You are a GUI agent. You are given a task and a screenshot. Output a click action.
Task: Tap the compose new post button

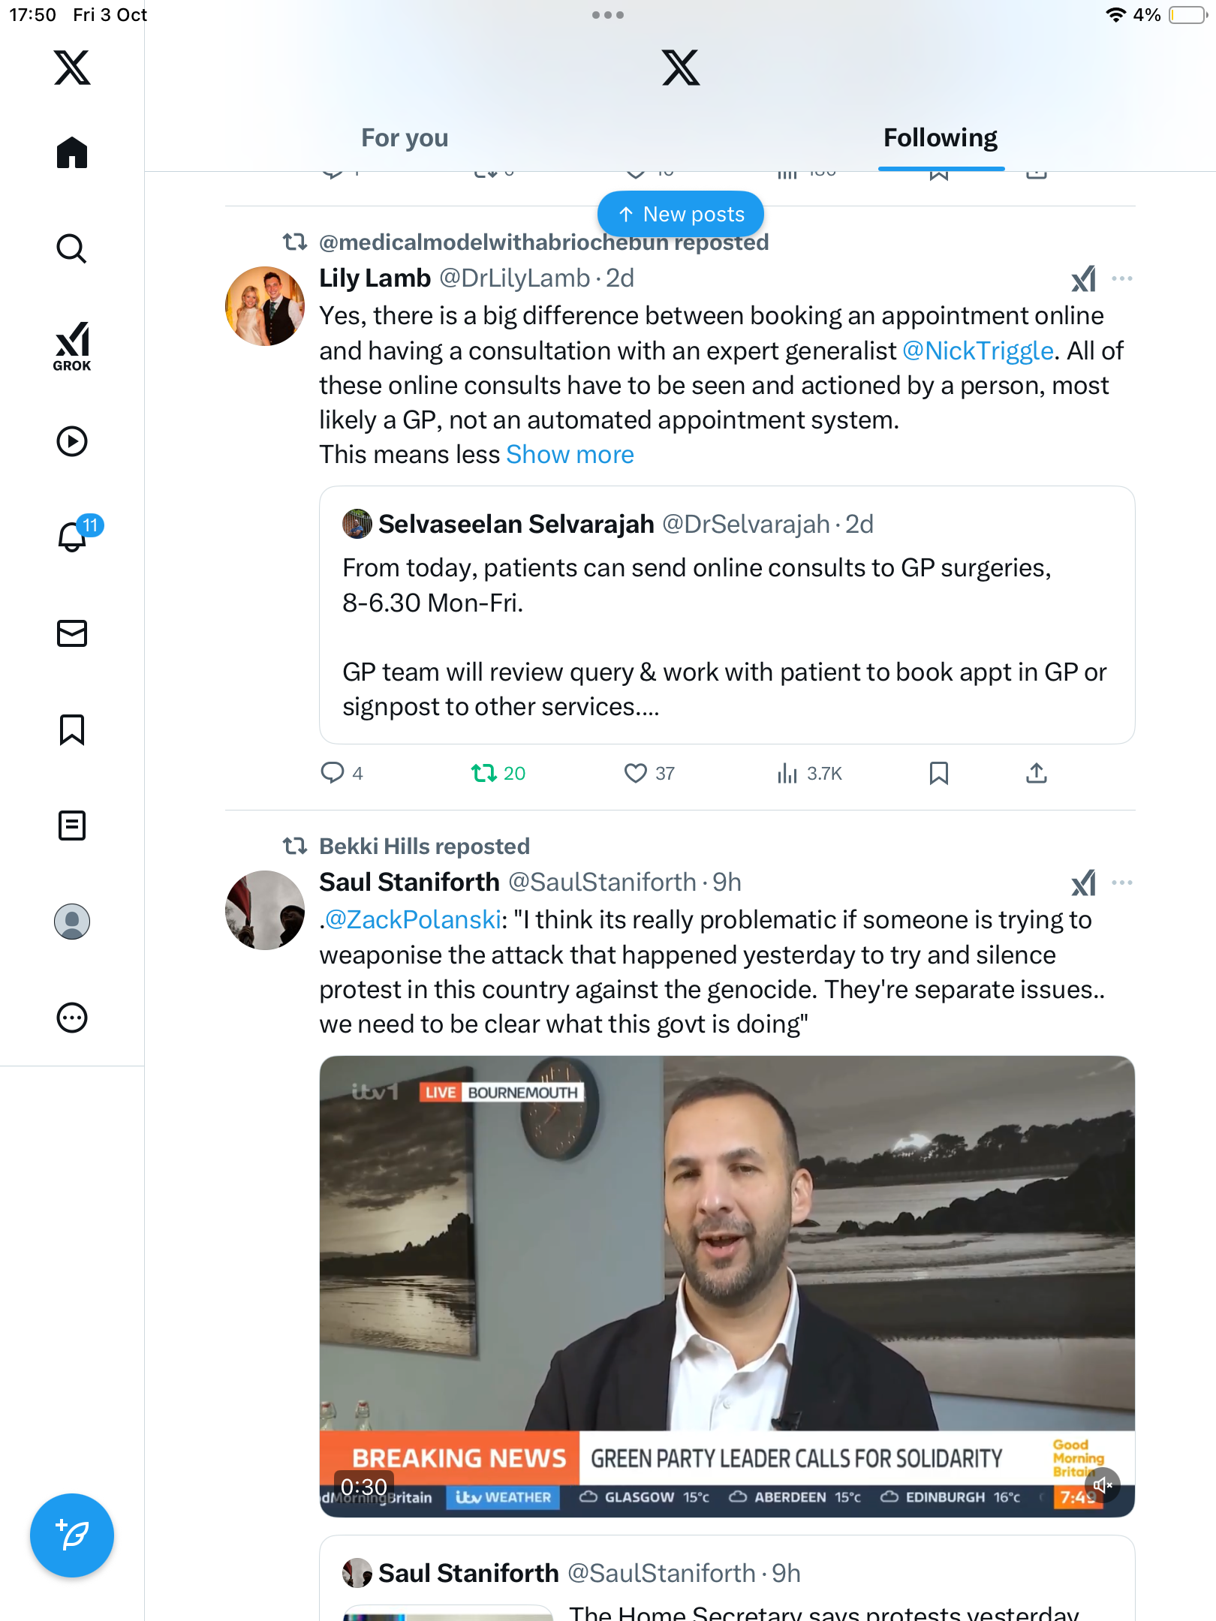tap(72, 1535)
